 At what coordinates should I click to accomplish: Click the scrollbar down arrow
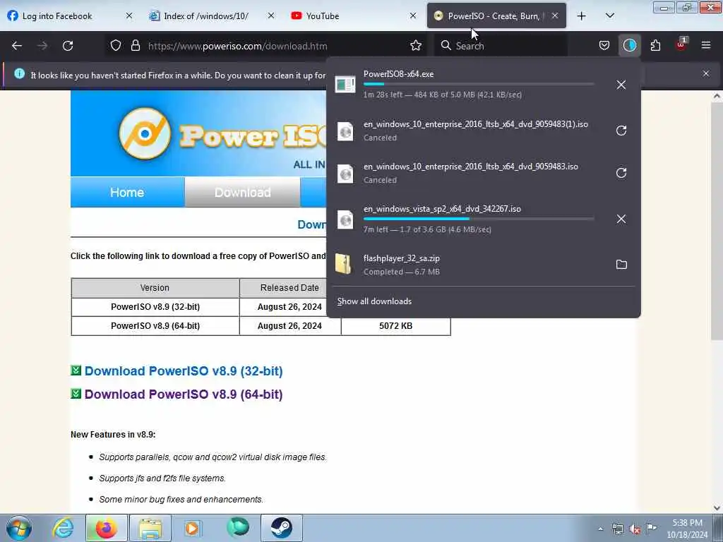click(x=717, y=508)
